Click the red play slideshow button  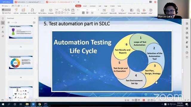point(144,100)
